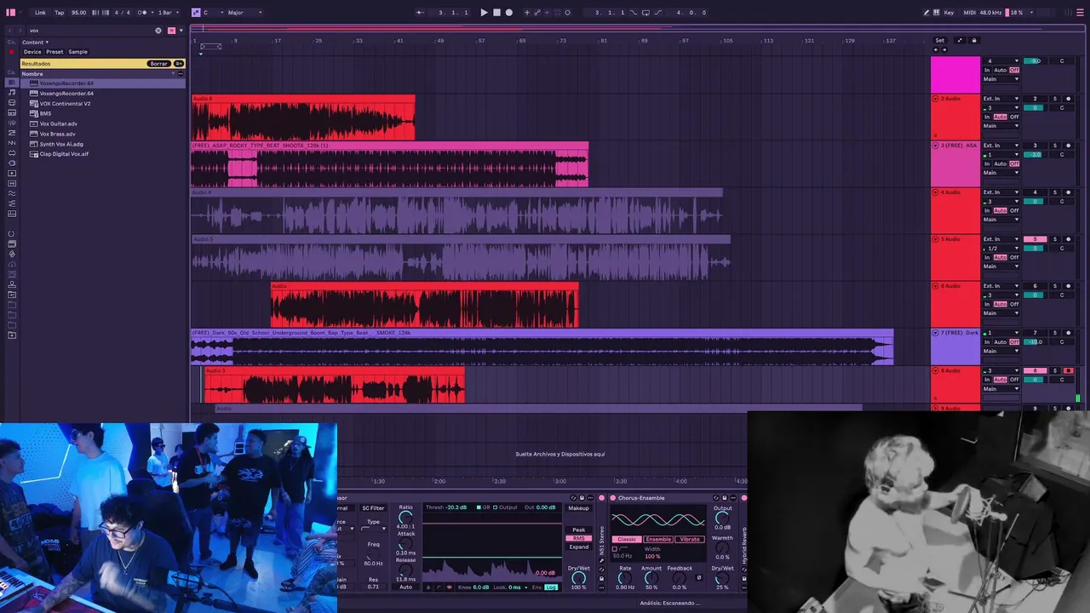This screenshot has width=1090, height=613.
Task: Click the Tap tempo button
Action: [60, 13]
